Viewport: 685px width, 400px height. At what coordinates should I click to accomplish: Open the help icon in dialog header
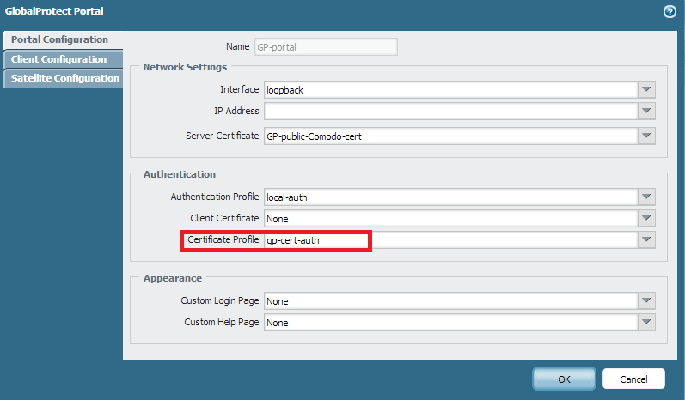point(670,11)
